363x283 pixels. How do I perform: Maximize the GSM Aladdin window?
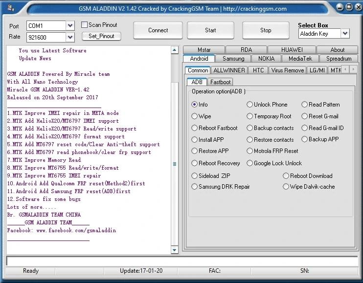tap(349, 7)
